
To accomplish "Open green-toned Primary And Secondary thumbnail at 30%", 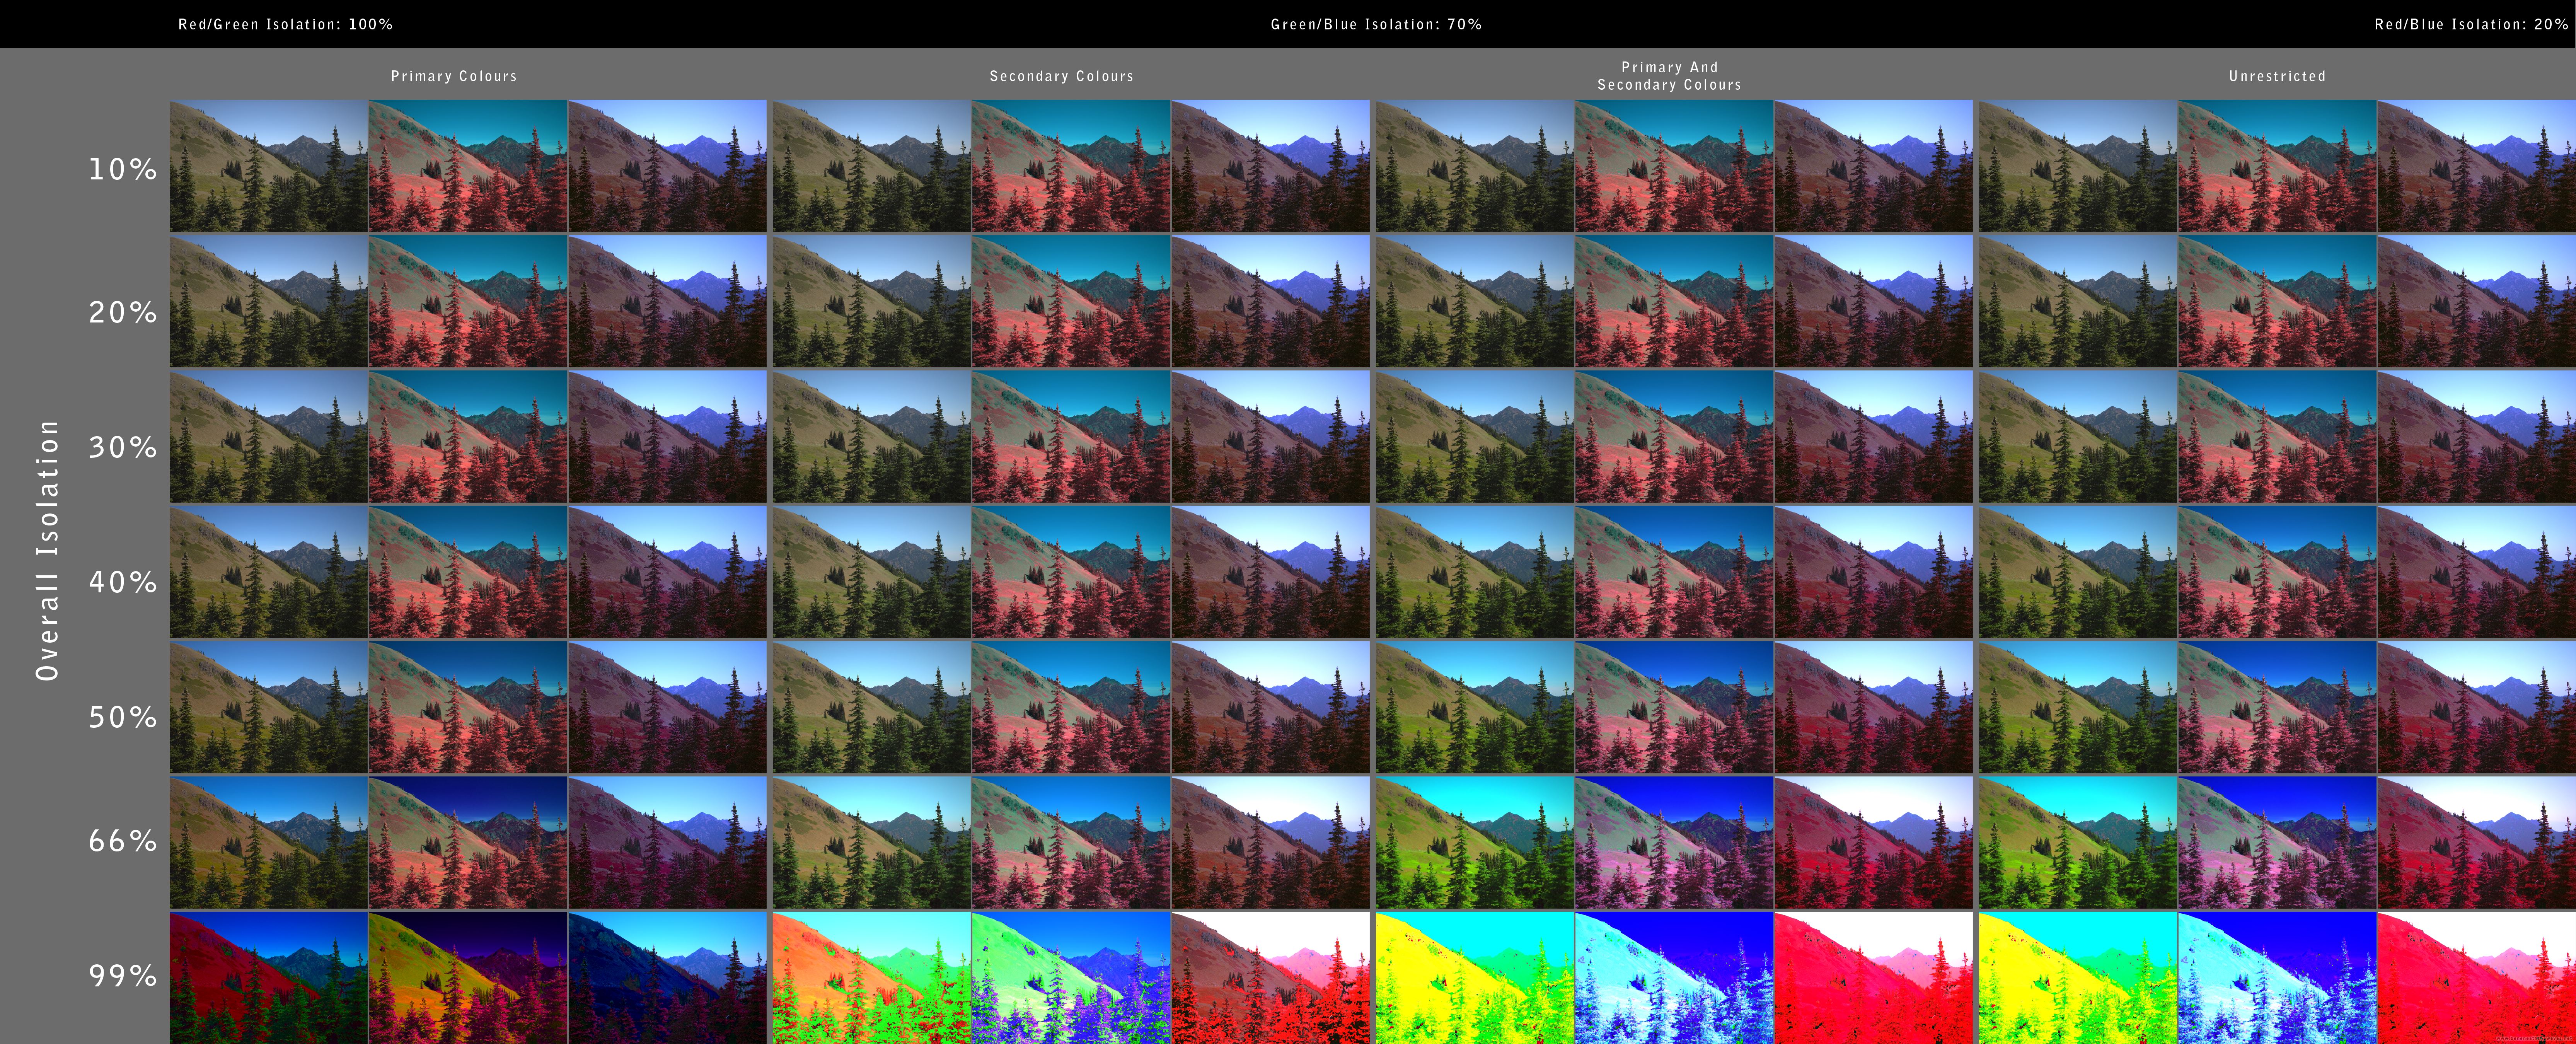I will [1475, 436].
